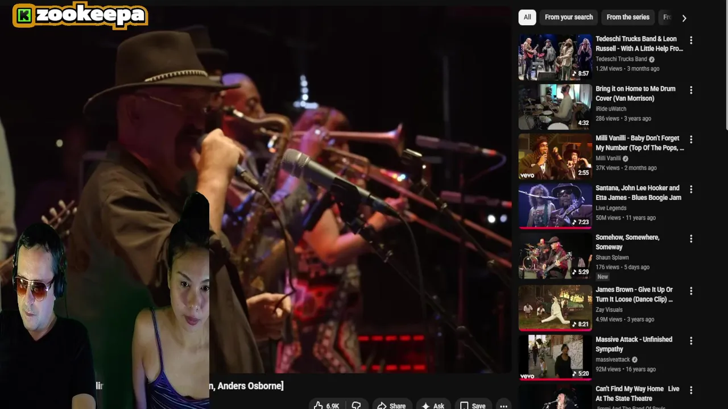Open the Ask AI button
This screenshot has width=728, height=409.
[433, 406]
